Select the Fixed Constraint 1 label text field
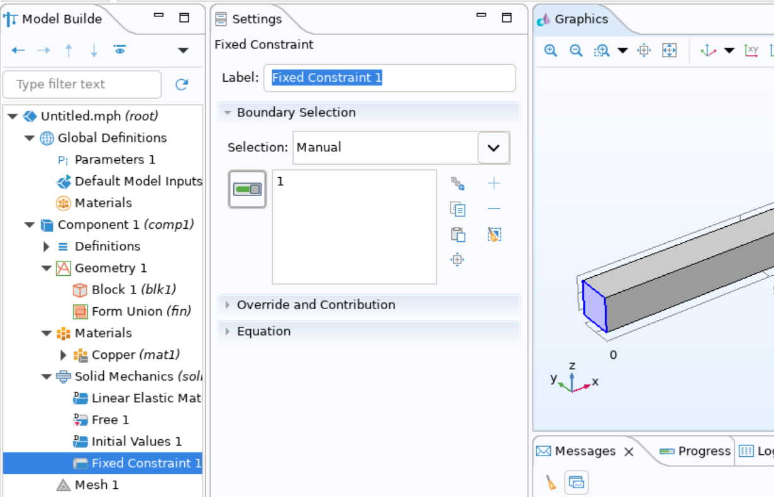774x497 pixels. pos(390,78)
